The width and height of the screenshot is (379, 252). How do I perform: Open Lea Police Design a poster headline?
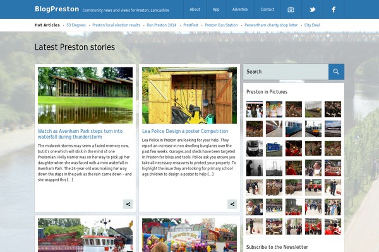[x=185, y=131]
